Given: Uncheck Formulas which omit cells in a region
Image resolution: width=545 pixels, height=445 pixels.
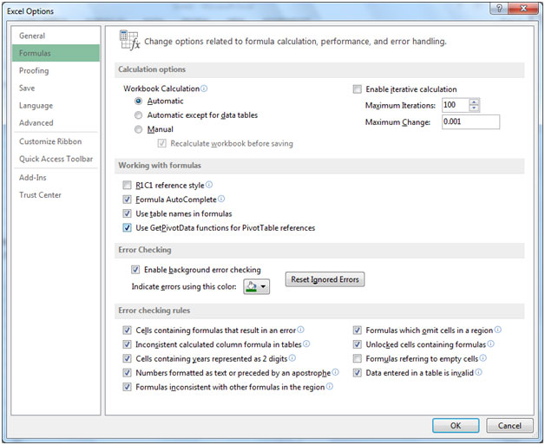Looking at the screenshot, I should click(358, 330).
